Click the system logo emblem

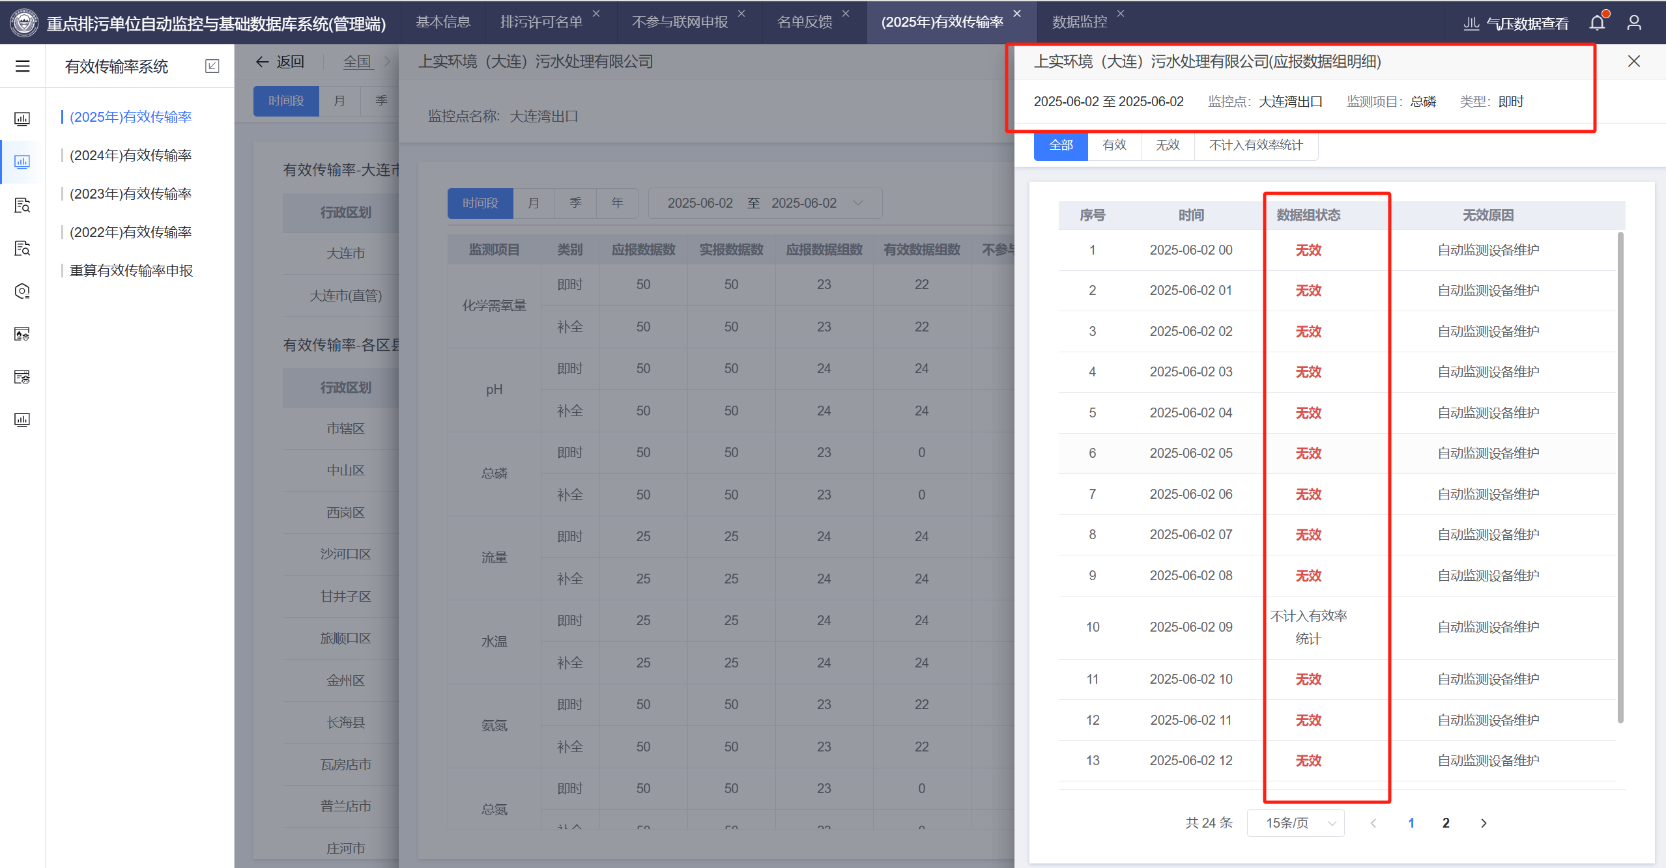[x=24, y=23]
